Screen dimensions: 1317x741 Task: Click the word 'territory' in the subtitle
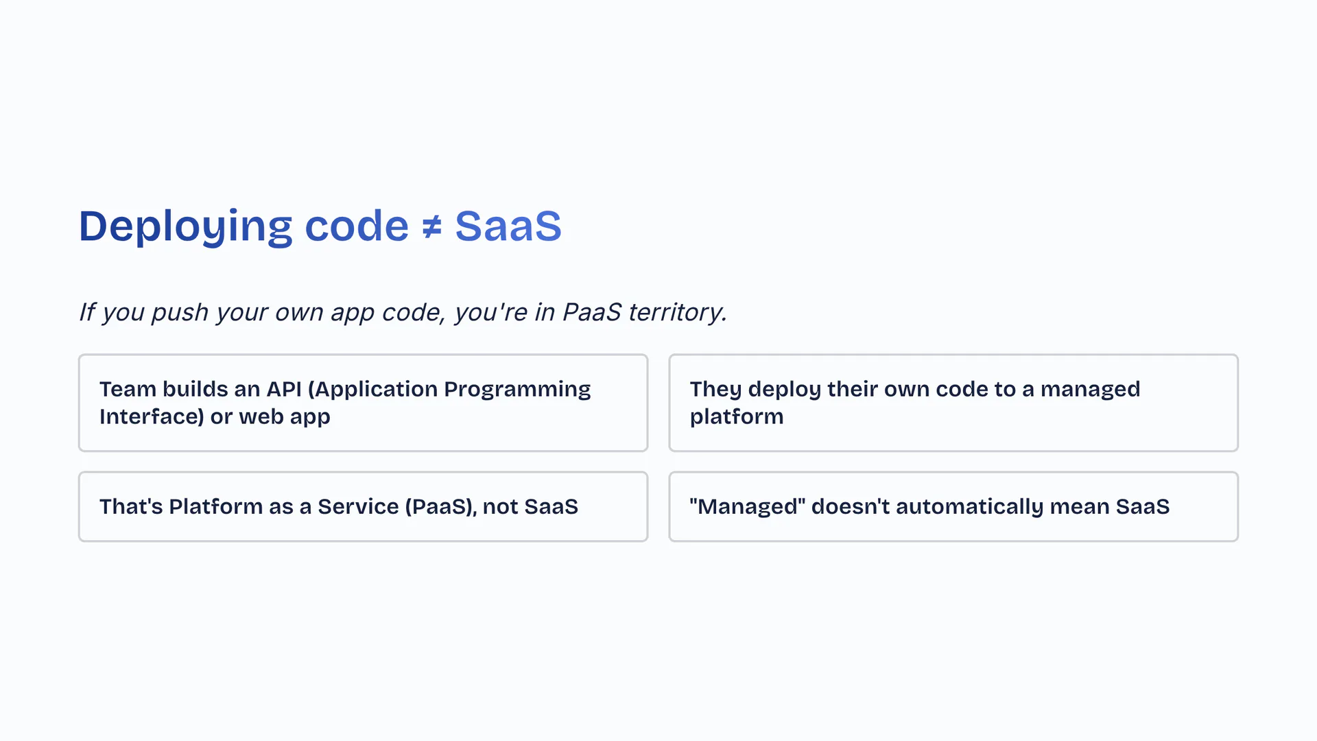[x=675, y=312]
